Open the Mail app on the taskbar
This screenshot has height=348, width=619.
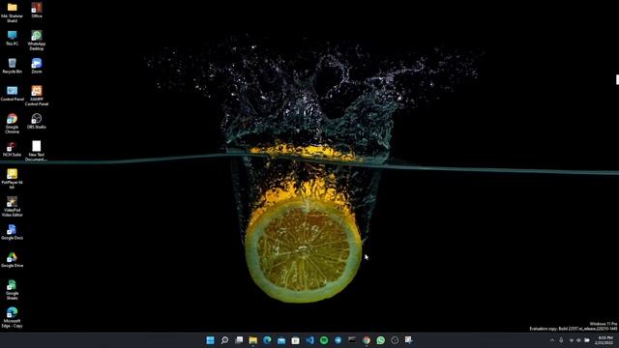tap(281, 340)
